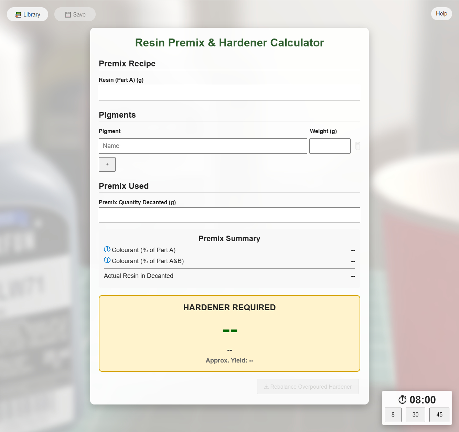Click Rebalance Overpoured Hardener button

[308, 387]
